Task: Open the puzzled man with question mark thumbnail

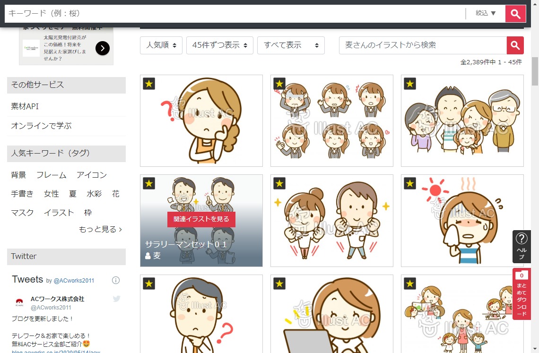Action: 201,314
